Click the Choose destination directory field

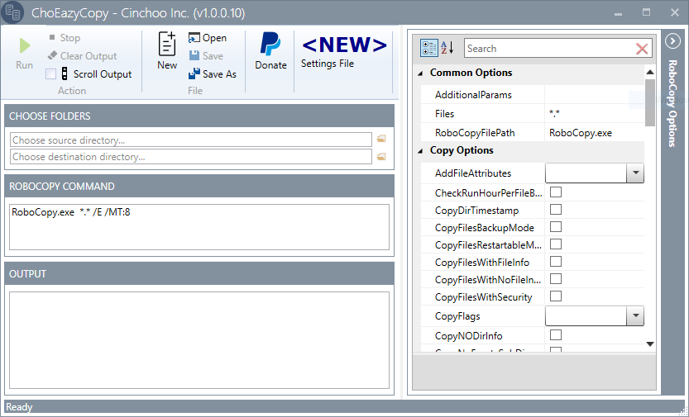[x=191, y=157]
